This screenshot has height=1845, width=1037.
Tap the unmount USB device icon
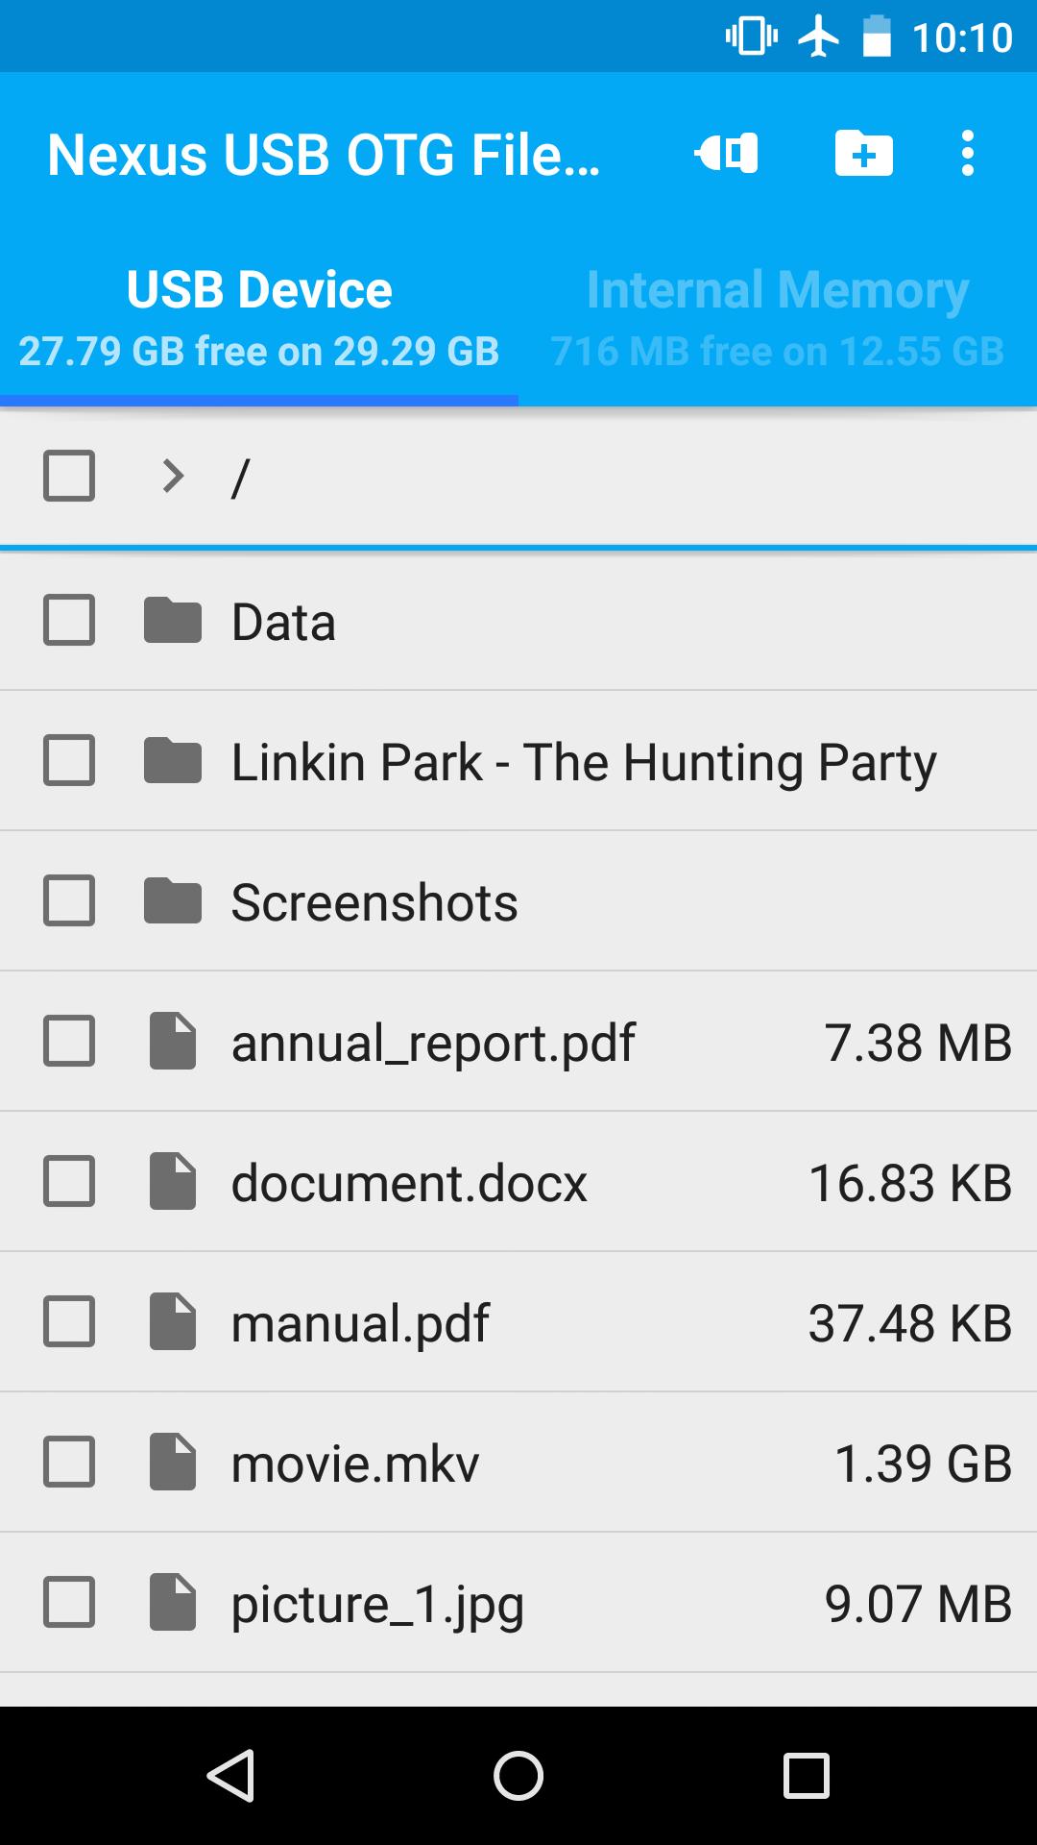[x=726, y=154]
